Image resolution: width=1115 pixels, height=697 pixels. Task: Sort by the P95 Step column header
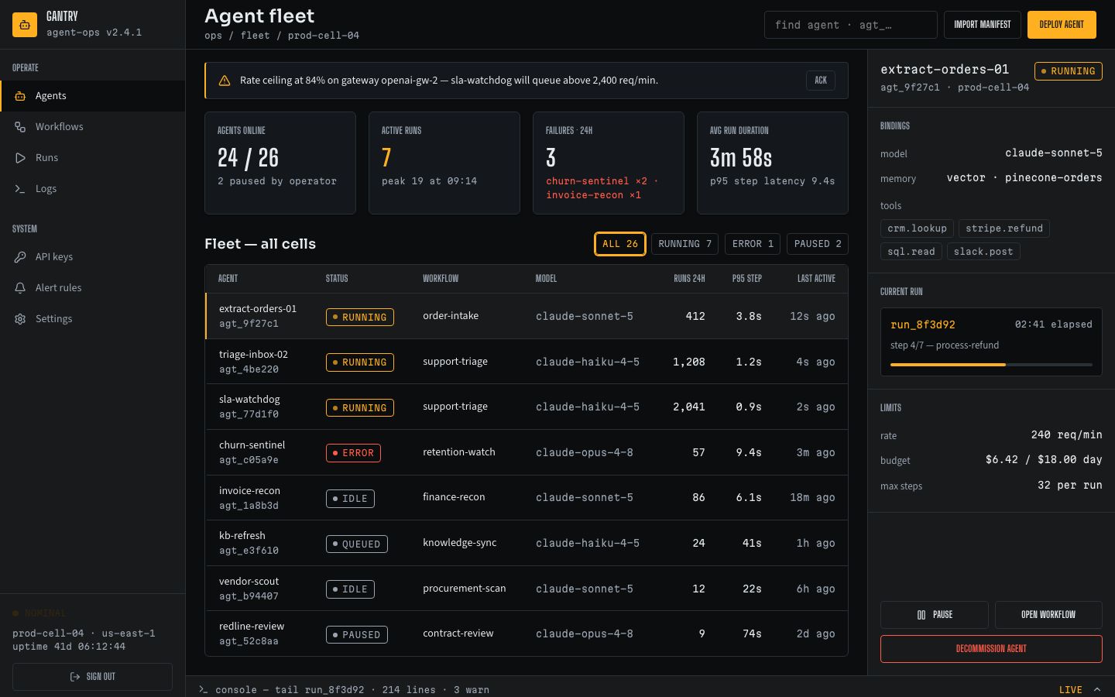[747, 279]
